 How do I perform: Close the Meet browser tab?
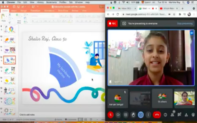point(156,8)
